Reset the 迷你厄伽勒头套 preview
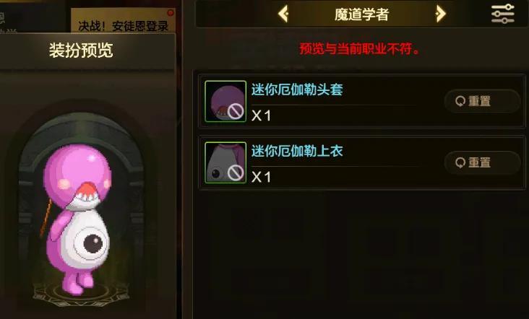This screenshot has width=529, height=319. coord(482,101)
